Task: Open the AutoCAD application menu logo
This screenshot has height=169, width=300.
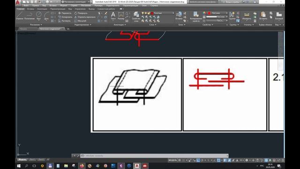Action: (18, 2)
